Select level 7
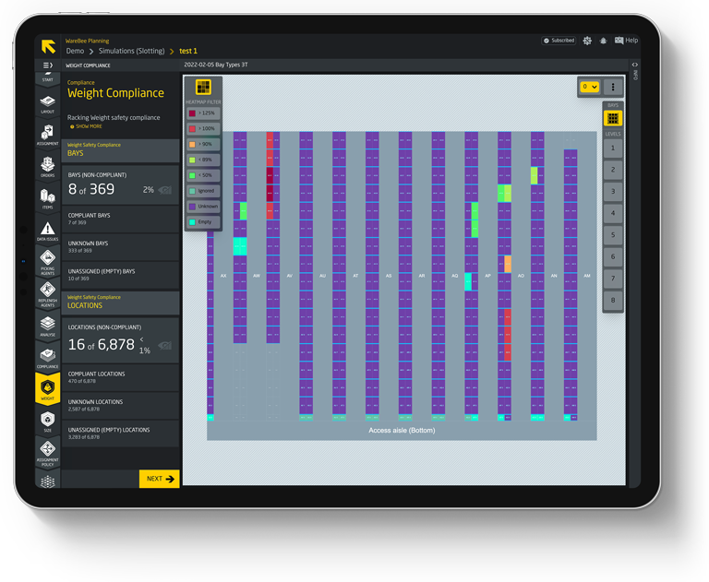Image resolution: width=709 pixels, height=582 pixels. point(613,279)
